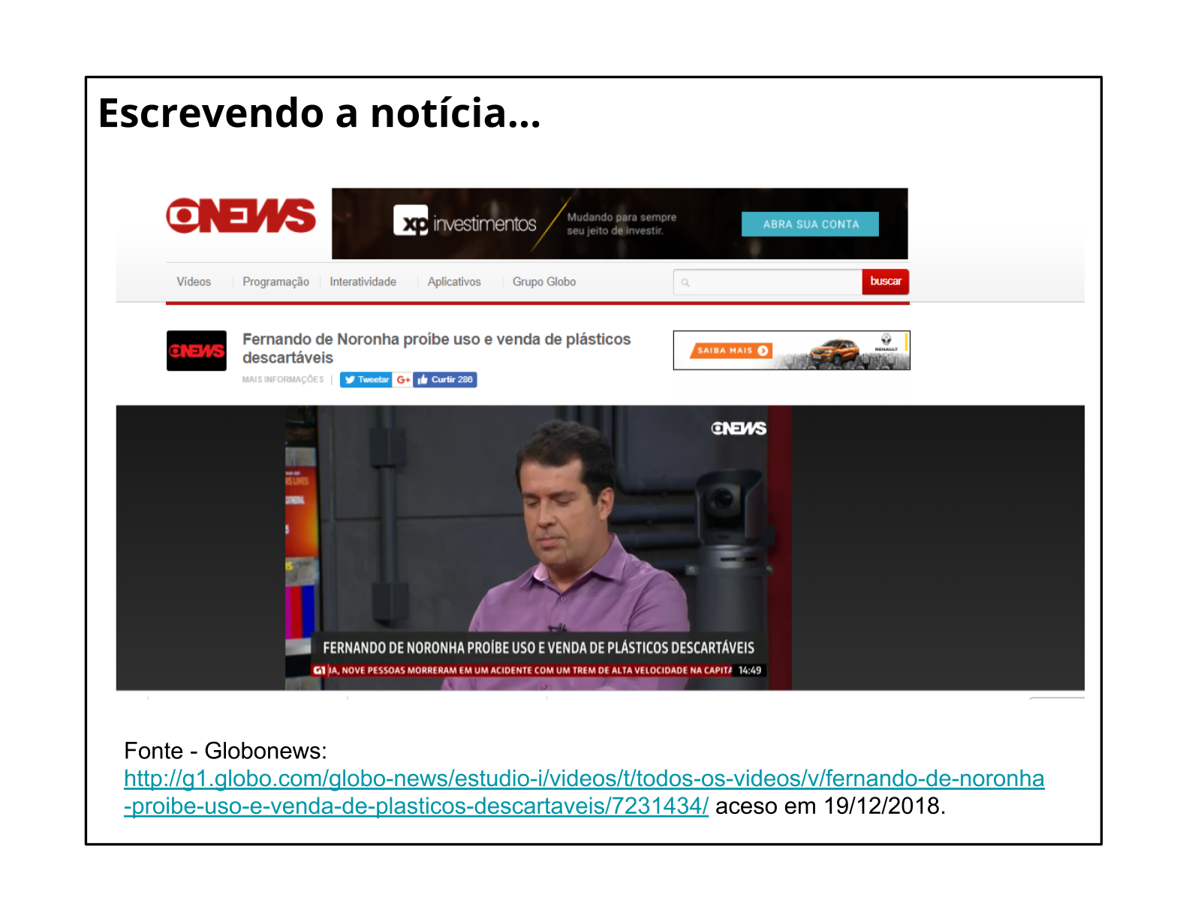The width and height of the screenshot is (1201, 901).
Task: Click the G+ share icon
Action: tap(403, 380)
